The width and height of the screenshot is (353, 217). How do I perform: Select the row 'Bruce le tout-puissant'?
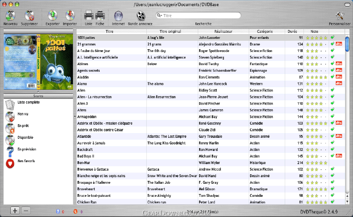pos(210,195)
